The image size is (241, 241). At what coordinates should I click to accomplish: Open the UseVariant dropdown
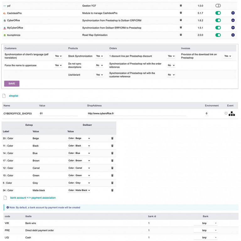[x=99, y=75]
